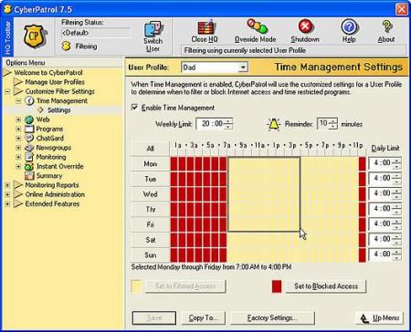Expand the Monitoring Reports node
411x332 pixels.
tap(7, 185)
